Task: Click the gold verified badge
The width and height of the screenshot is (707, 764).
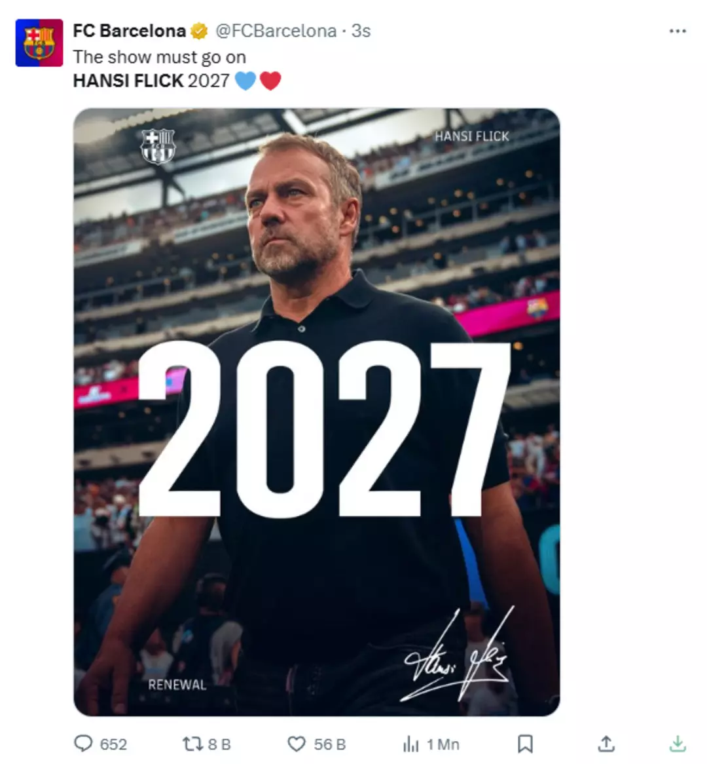Action: point(199,31)
